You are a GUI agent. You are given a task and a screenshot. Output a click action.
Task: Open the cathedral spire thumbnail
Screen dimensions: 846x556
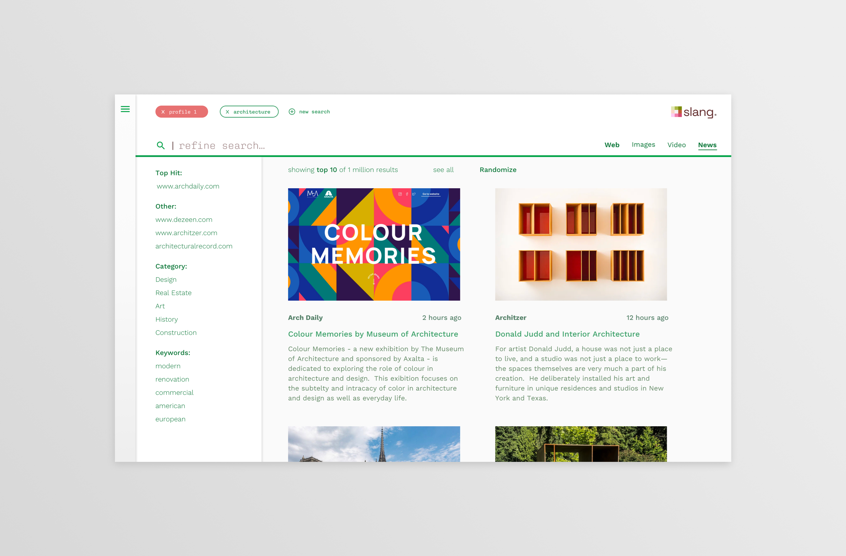pos(374,444)
